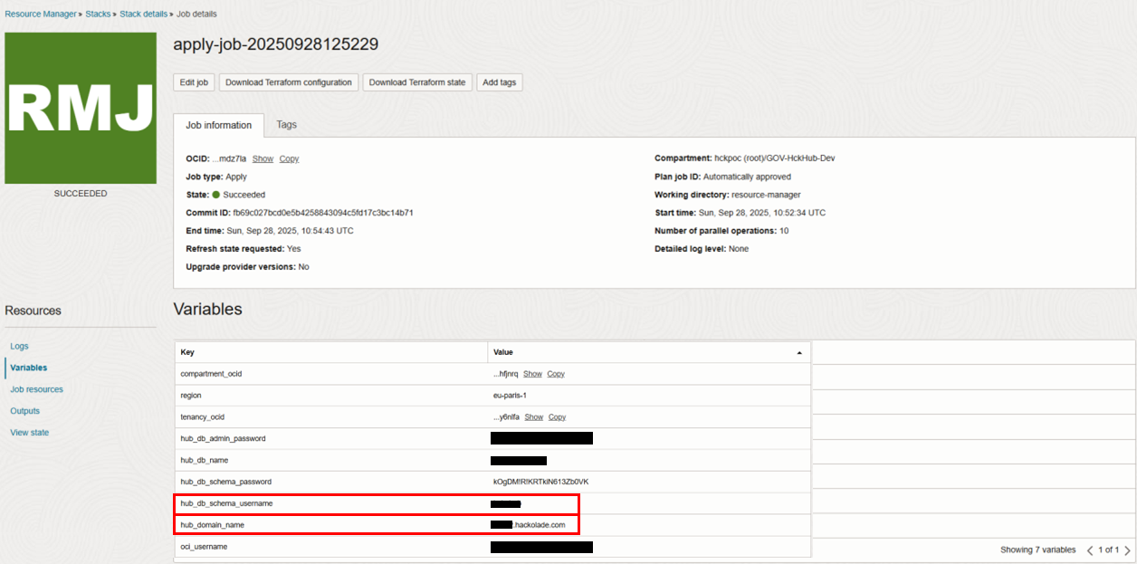
Task: Show the tenancy_ocid variable value
Action: [x=532, y=416]
